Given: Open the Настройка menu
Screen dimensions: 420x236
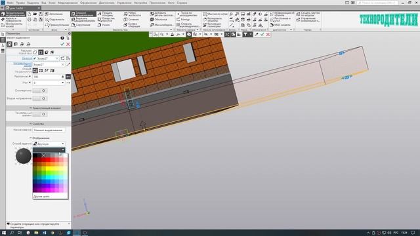Looking at the screenshot, I should [x=140, y=3].
